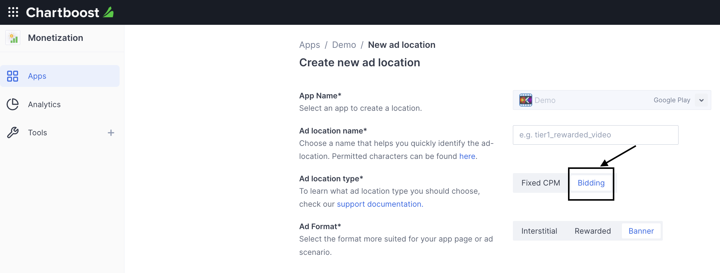Choose Interstitial ad format
Viewport: 720px width, 273px height.
click(x=539, y=231)
